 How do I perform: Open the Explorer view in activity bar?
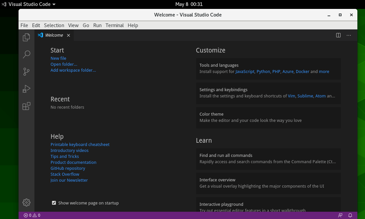[26, 37]
